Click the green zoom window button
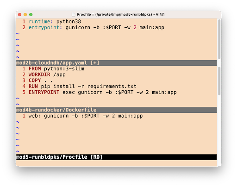Screen dimensions: 237x187 pos(31,14)
